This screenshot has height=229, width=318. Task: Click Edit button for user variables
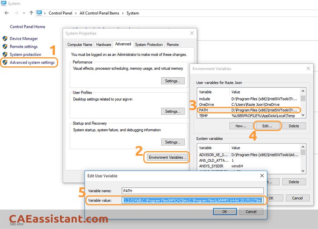[267, 126]
